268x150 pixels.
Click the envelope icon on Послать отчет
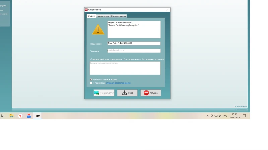[x=96, y=93]
